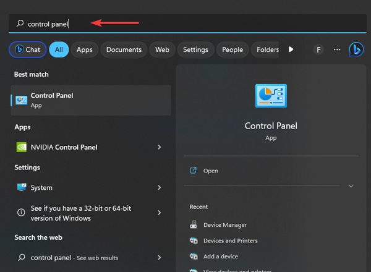Expand NVIDIA Control Panel details chevron

(160, 147)
